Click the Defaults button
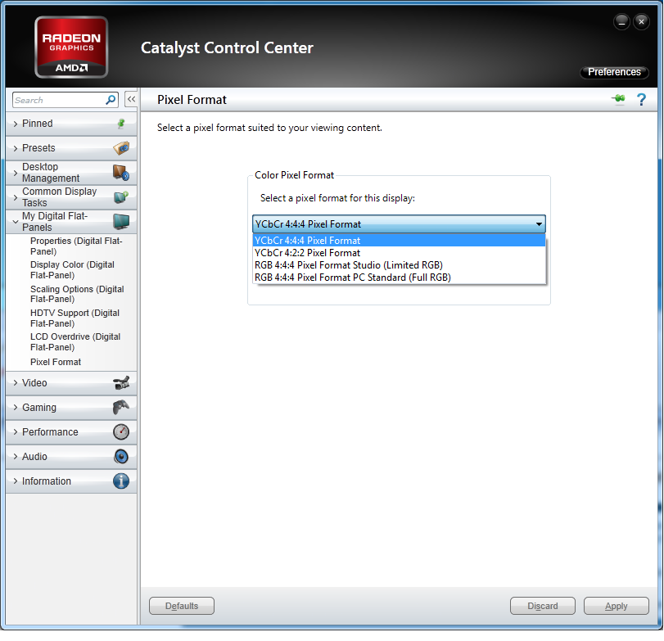This screenshot has width=664, height=641. point(182,606)
